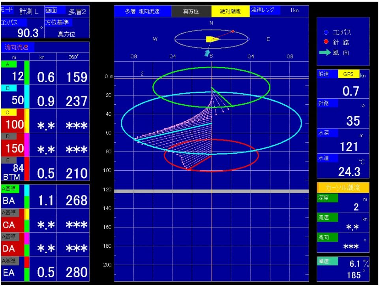Screen dimensions: 379x286
Task: Change the 1kn speed range value
Action: [x=295, y=10]
